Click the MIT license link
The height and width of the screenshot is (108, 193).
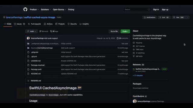pos(140,46)
